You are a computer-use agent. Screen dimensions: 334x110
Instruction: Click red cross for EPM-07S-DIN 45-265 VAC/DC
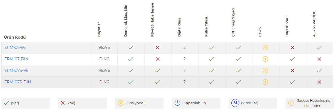pyautogui.click(x=319, y=82)
